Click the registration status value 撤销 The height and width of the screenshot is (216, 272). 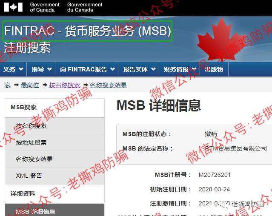point(211,134)
